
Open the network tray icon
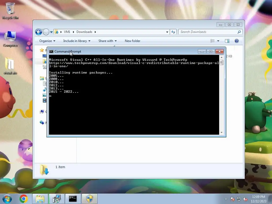click(239, 199)
